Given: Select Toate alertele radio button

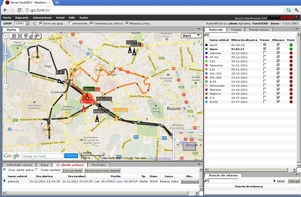Looking at the screenshot, I should [x=36, y=170].
